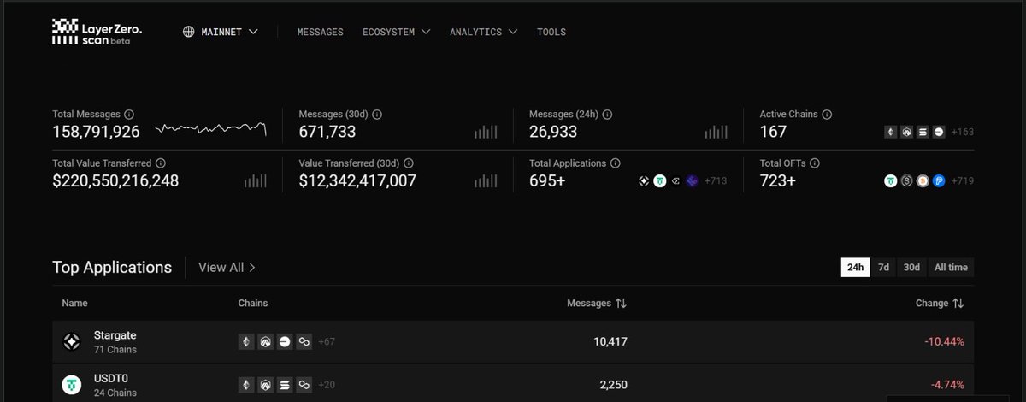1026x402 pixels.
Task: Expand the ECOSYSTEM menu
Action: coord(396,32)
